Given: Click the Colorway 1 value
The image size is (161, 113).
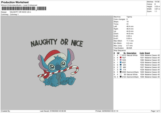Looking at the screenshot, I should pos(14,14).
